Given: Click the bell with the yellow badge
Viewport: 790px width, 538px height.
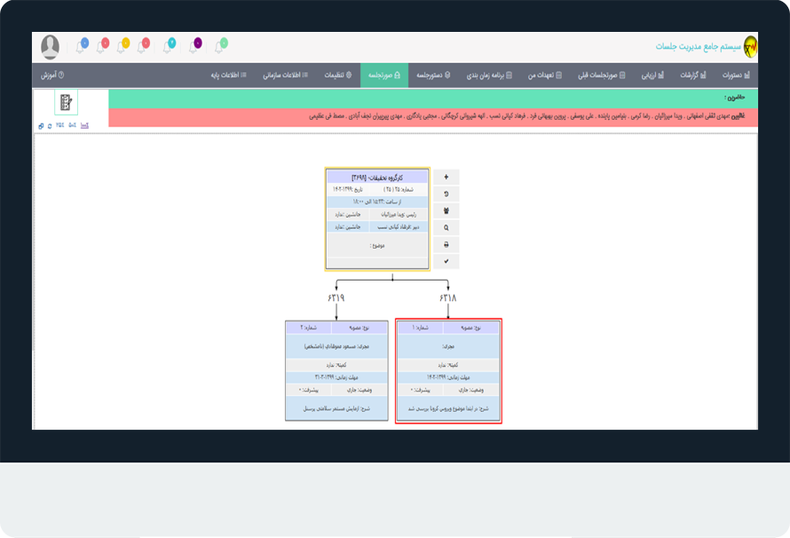Looking at the screenshot, I should click(123, 45).
